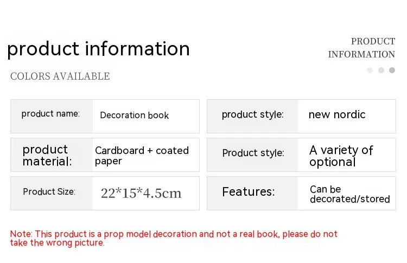Select the 'Decoration book' value
407x263 pixels.
click(x=134, y=116)
